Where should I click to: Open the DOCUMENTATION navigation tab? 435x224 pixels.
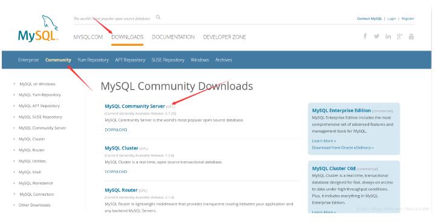click(x=173, y=37)
